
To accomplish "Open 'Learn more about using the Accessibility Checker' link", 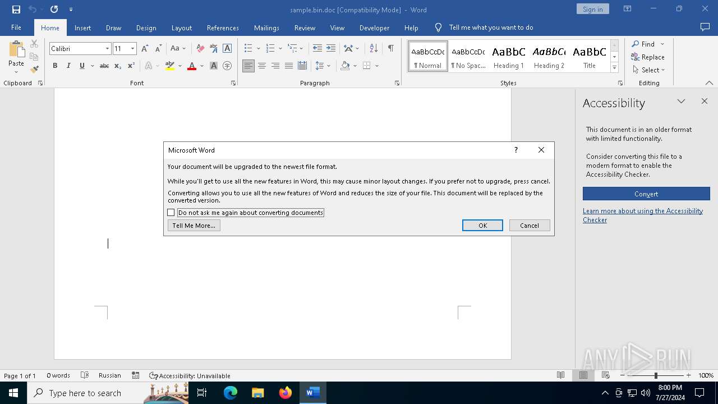I will pyautogui.click(x=643, y=215).
